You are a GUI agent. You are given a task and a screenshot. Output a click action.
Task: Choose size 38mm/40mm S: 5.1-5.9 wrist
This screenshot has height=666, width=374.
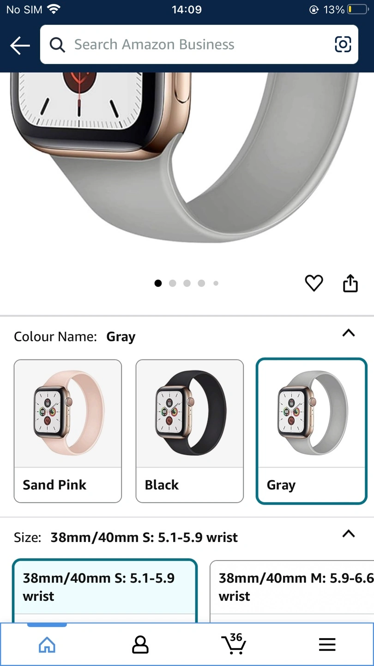[x=105, y=588]
